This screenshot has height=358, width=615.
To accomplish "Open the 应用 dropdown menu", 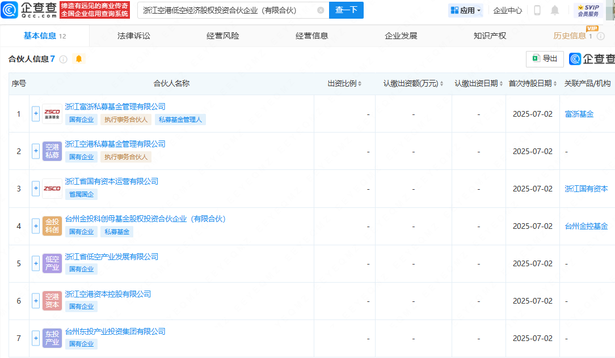I will pos(466,11).
